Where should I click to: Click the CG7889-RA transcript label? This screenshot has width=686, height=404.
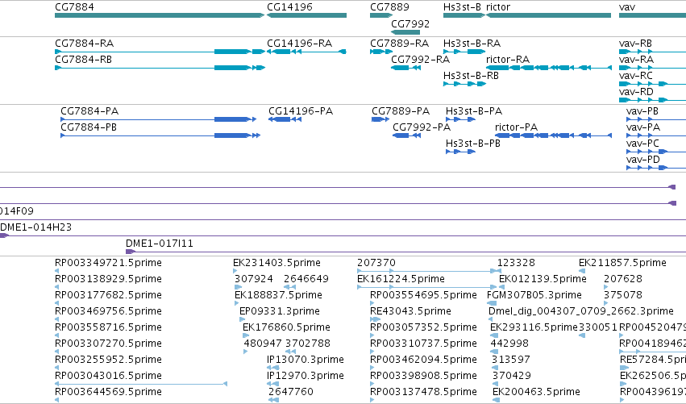(x=400, y=44)
